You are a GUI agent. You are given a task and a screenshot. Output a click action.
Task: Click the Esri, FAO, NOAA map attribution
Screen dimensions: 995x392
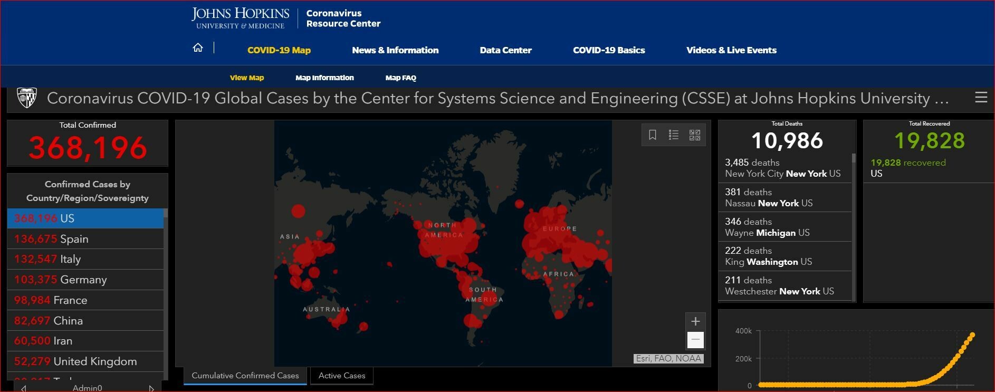click(668, 359)
